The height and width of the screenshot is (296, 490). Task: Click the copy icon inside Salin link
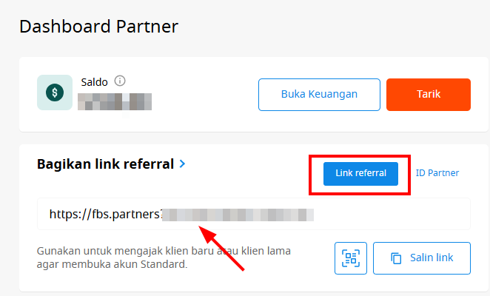[396, 258]
